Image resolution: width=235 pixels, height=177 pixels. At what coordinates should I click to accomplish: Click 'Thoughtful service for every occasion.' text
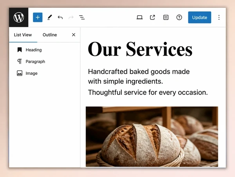click(148, 92)
